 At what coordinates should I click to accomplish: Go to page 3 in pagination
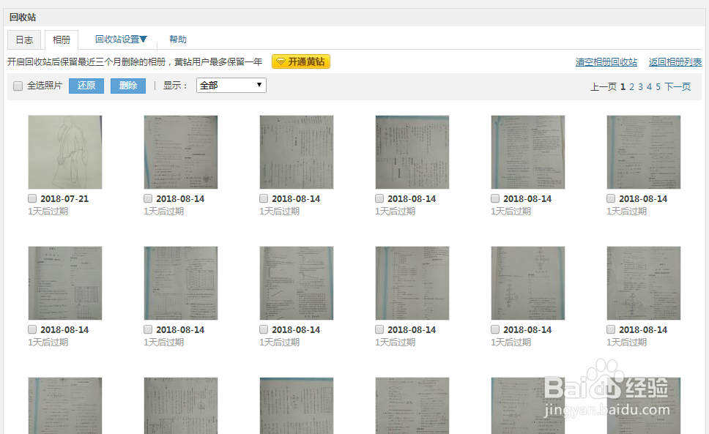click(640, 86)
